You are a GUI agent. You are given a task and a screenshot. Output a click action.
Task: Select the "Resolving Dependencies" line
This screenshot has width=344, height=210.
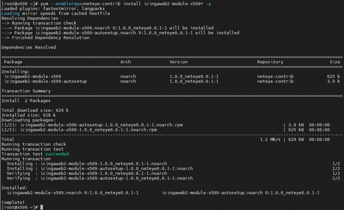point(30,18)
